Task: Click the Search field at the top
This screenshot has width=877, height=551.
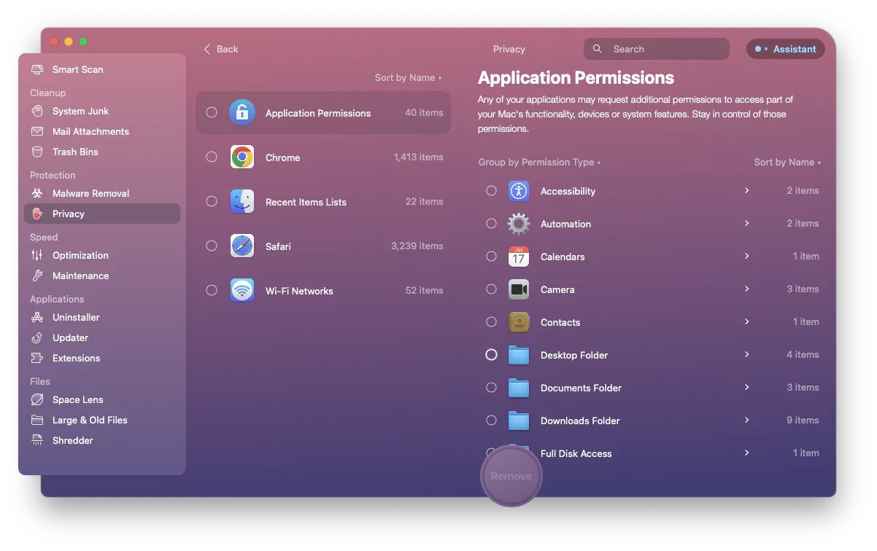Action: [655, 49]
